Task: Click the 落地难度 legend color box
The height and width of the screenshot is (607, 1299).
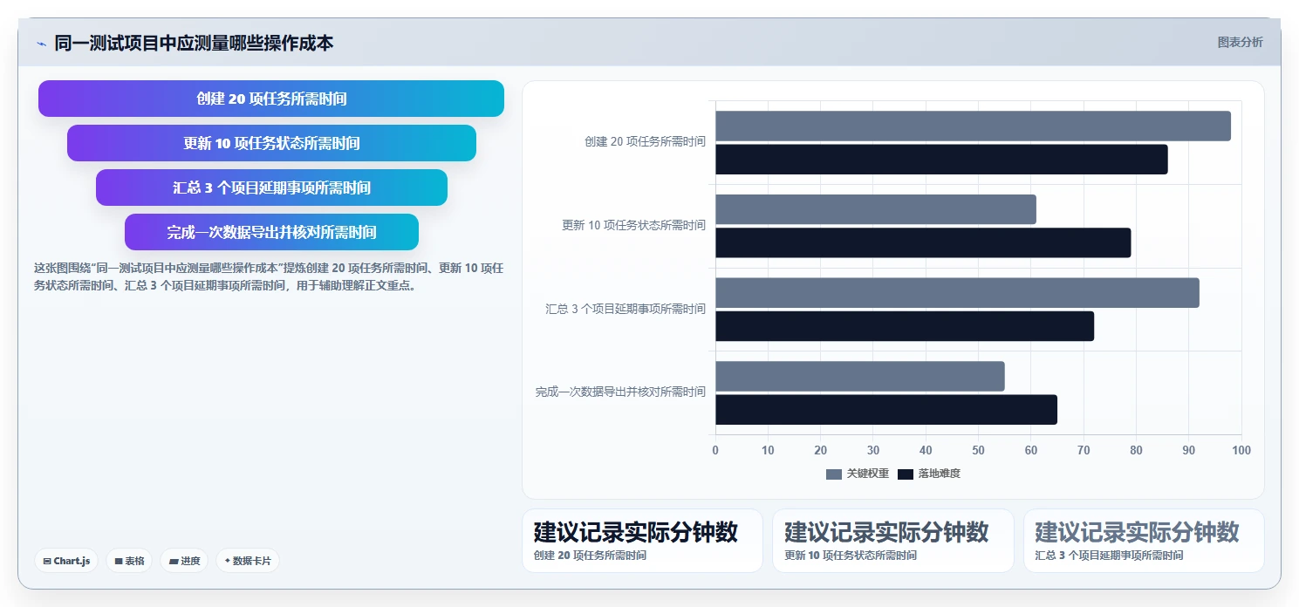Action: coord(906,474)
